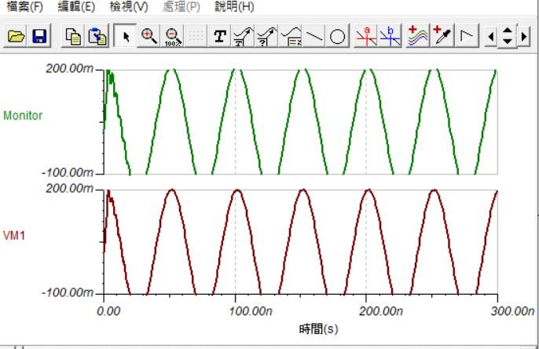Image resolution: width=539 pixels, height=349 pixels.
Task: Open the 檔案(F) menu
Action: pos(24,6)
